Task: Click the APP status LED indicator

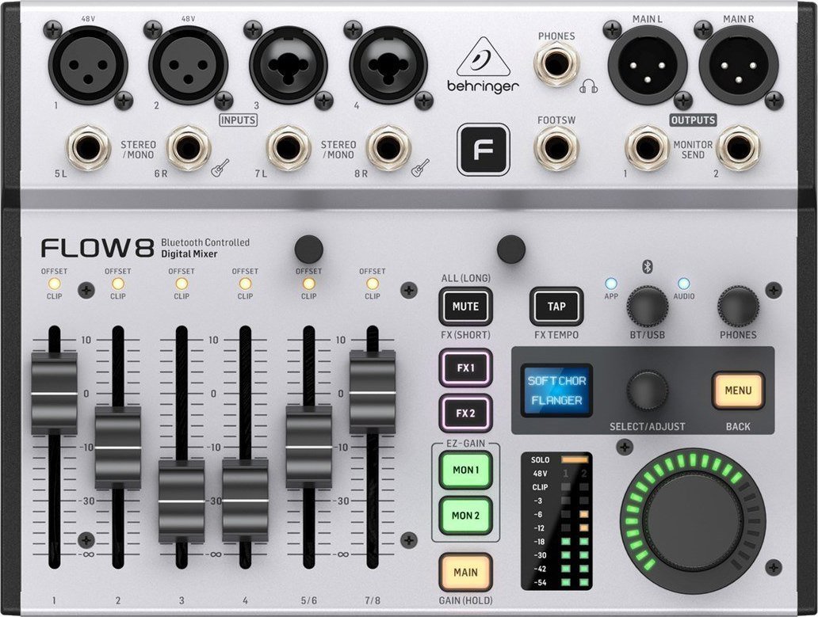Action: (x=610, y=283)
